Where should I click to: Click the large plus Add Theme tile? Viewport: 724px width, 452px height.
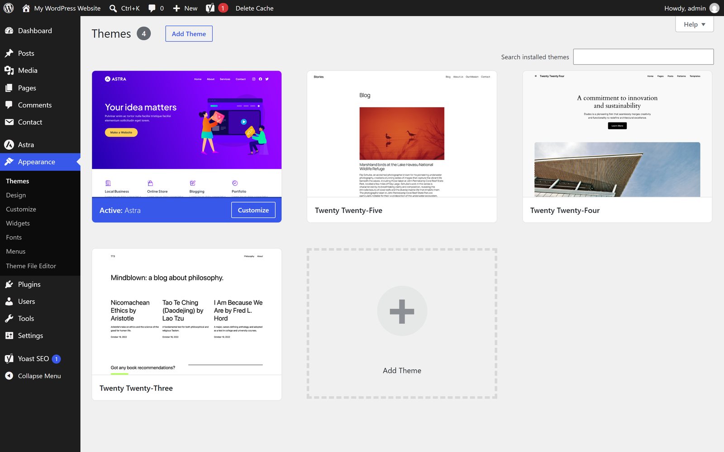pos(402,324)
